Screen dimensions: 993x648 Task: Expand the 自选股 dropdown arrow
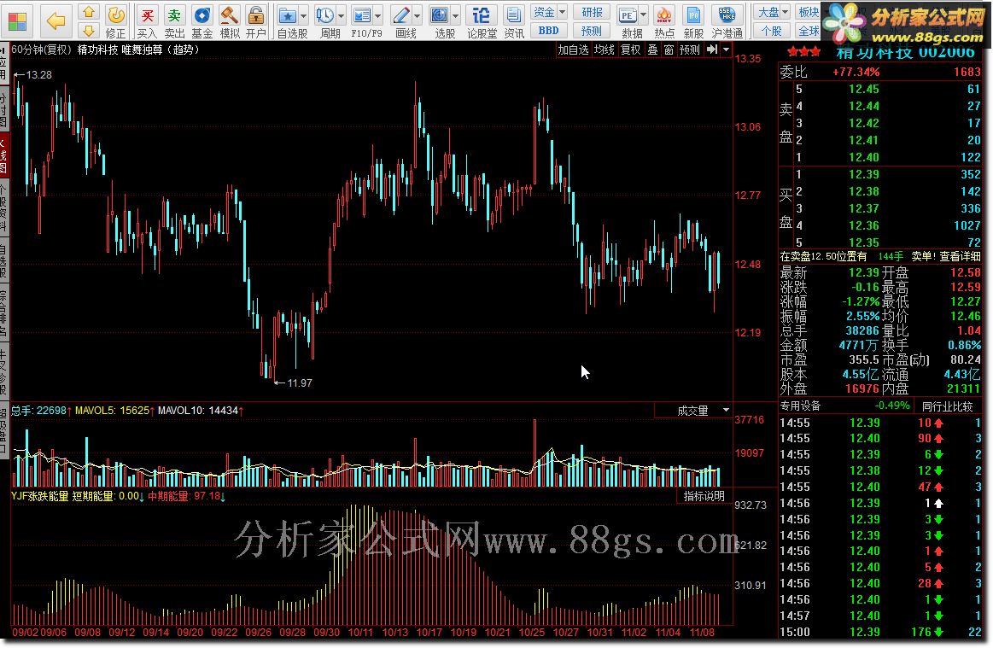click(303, 15)
